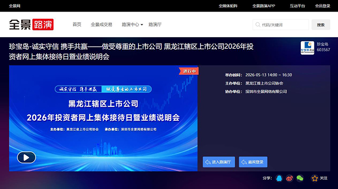Click the event title heading

point(131,52)
